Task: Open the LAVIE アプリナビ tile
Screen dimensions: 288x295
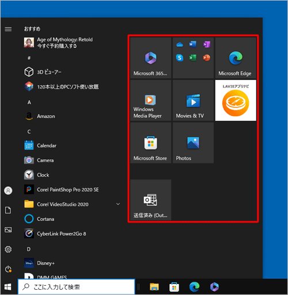Action: point(236,101)
